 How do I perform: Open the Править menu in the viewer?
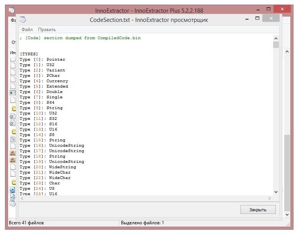(x=47, y=30)
